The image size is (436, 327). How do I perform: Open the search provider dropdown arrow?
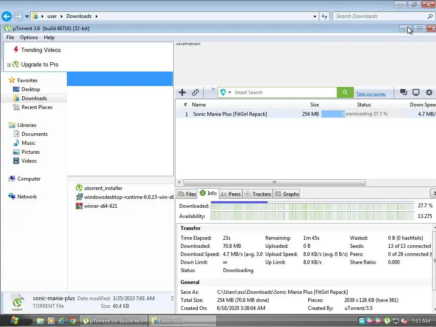click(229, 92)
